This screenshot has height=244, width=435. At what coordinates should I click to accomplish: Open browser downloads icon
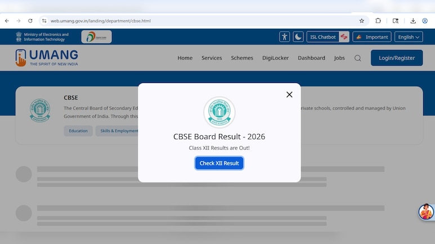pos(413,21)
